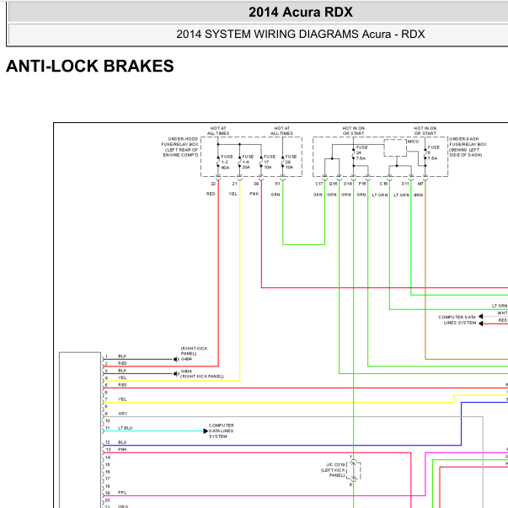Viewport: 508px width, 508px height.
Task: Click the "FUSE 1-3 40A" label
Action: tap(227, 162)
